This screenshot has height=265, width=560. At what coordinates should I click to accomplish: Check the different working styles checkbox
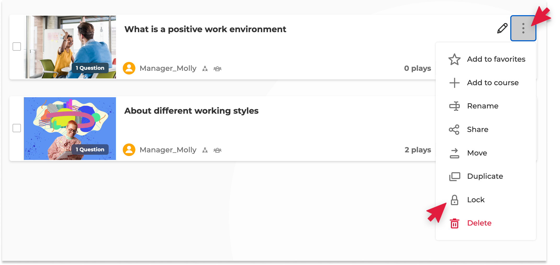coord(17,128)
